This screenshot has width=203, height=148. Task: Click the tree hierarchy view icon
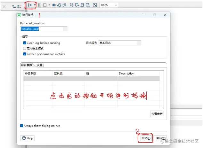(x=14, y=6)
